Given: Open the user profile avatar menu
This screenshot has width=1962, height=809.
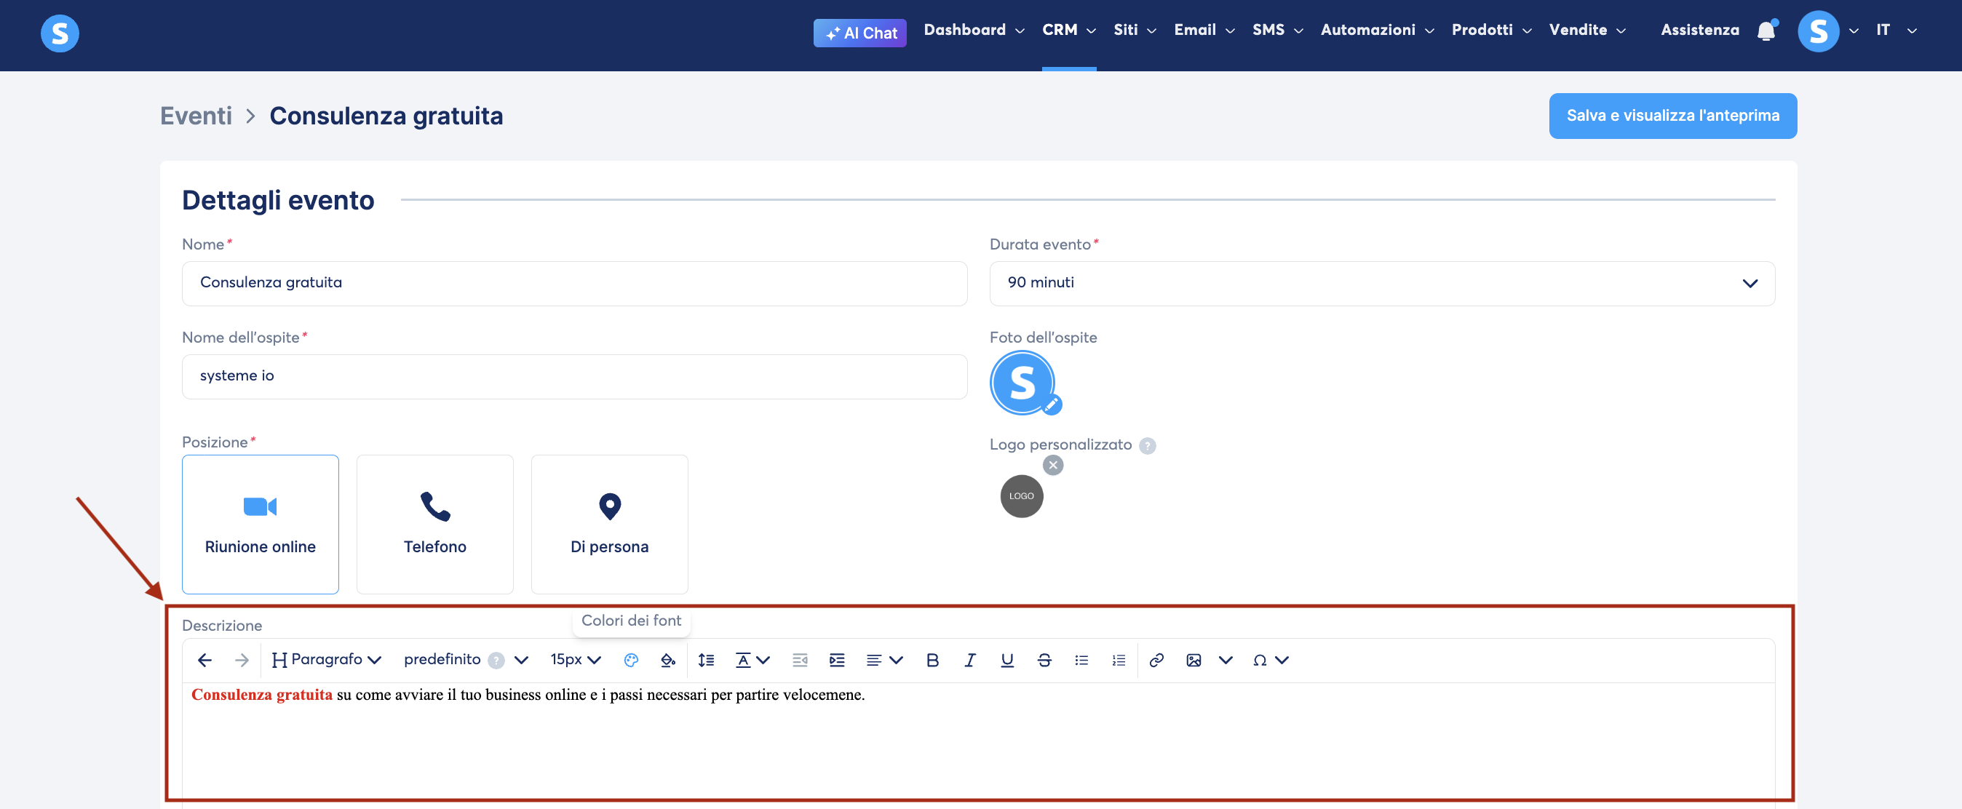Looking at the screenshot, I should (x=1818, y=31).
